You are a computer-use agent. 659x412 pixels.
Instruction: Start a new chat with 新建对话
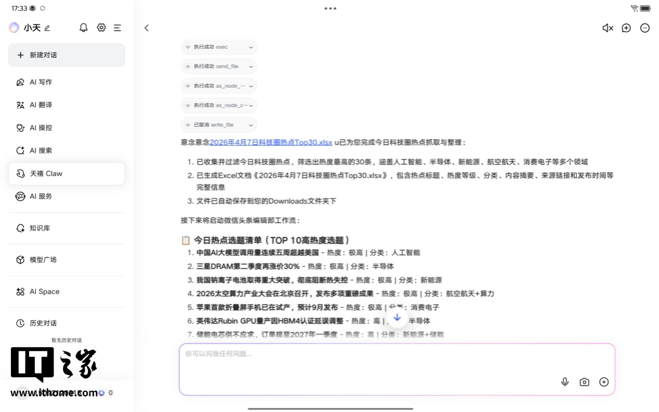pos(67,55)
